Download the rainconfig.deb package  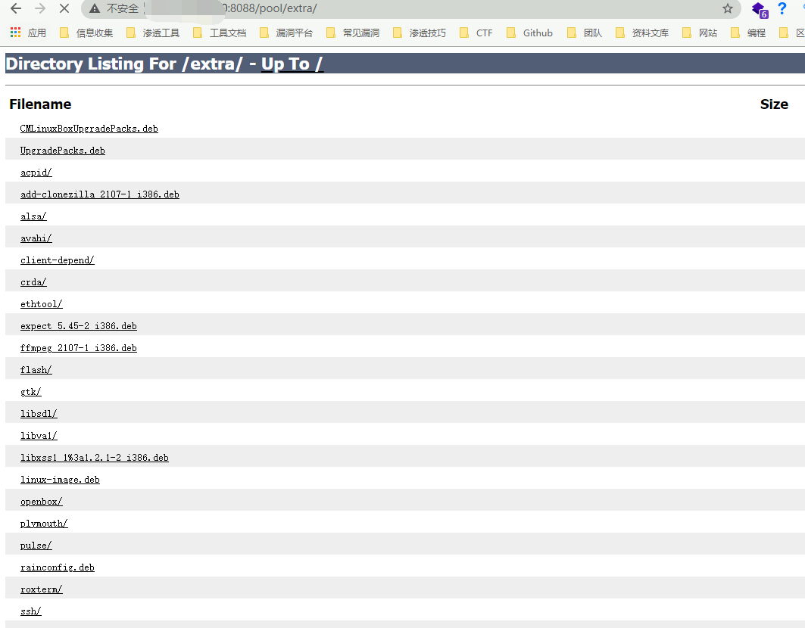pyautogui.click(x=57, y=567)
